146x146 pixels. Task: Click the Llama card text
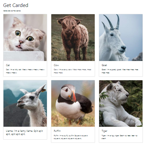(24, 132)
